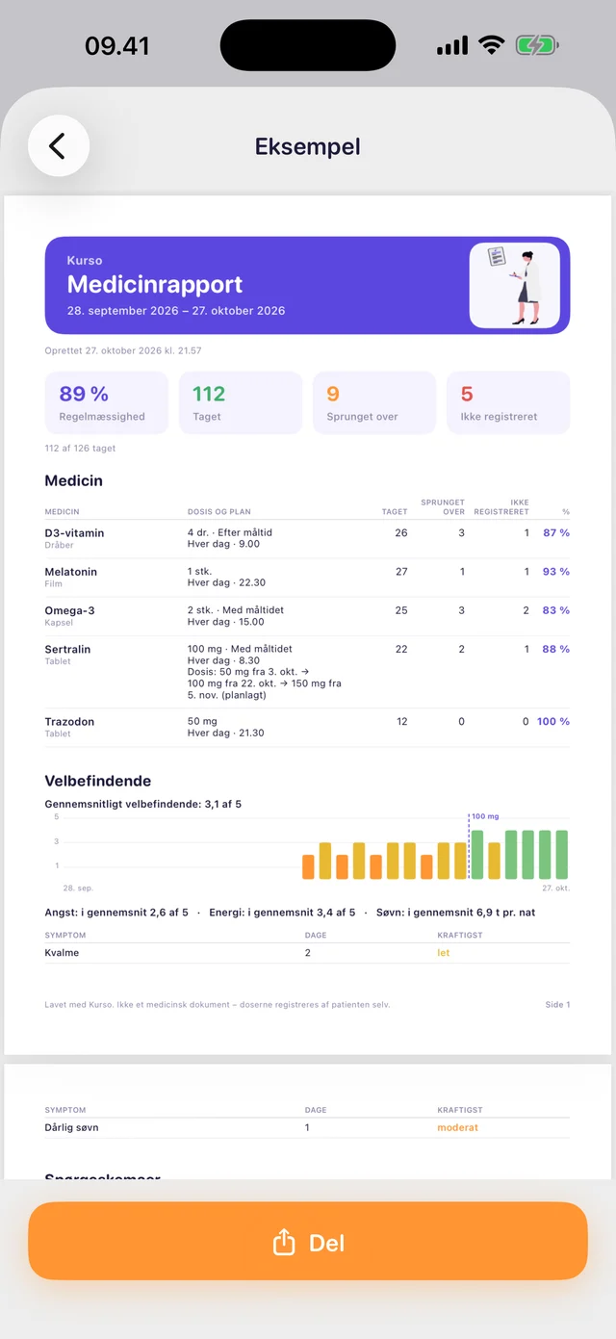Tap the 28. sep. chart axis label
616x1339 pixels.
[x=78, y=888]
